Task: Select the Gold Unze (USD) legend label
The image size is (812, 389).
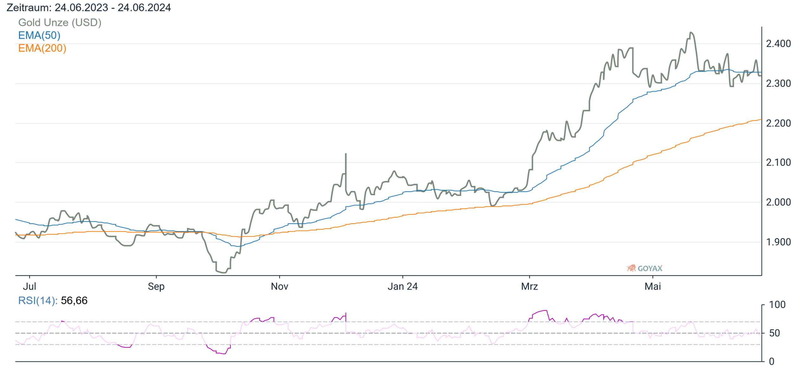Action: click(60, 22)
